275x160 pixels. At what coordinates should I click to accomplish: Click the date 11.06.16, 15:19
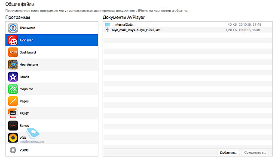[x=249, y=30]
